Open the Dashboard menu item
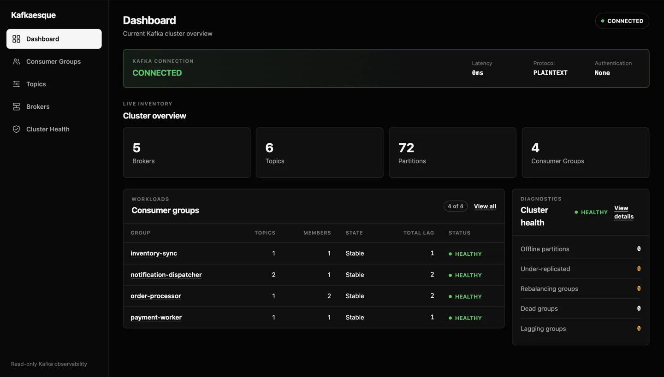Image resolution: width=664 pixels, height=377 pixels. point(54,39)
